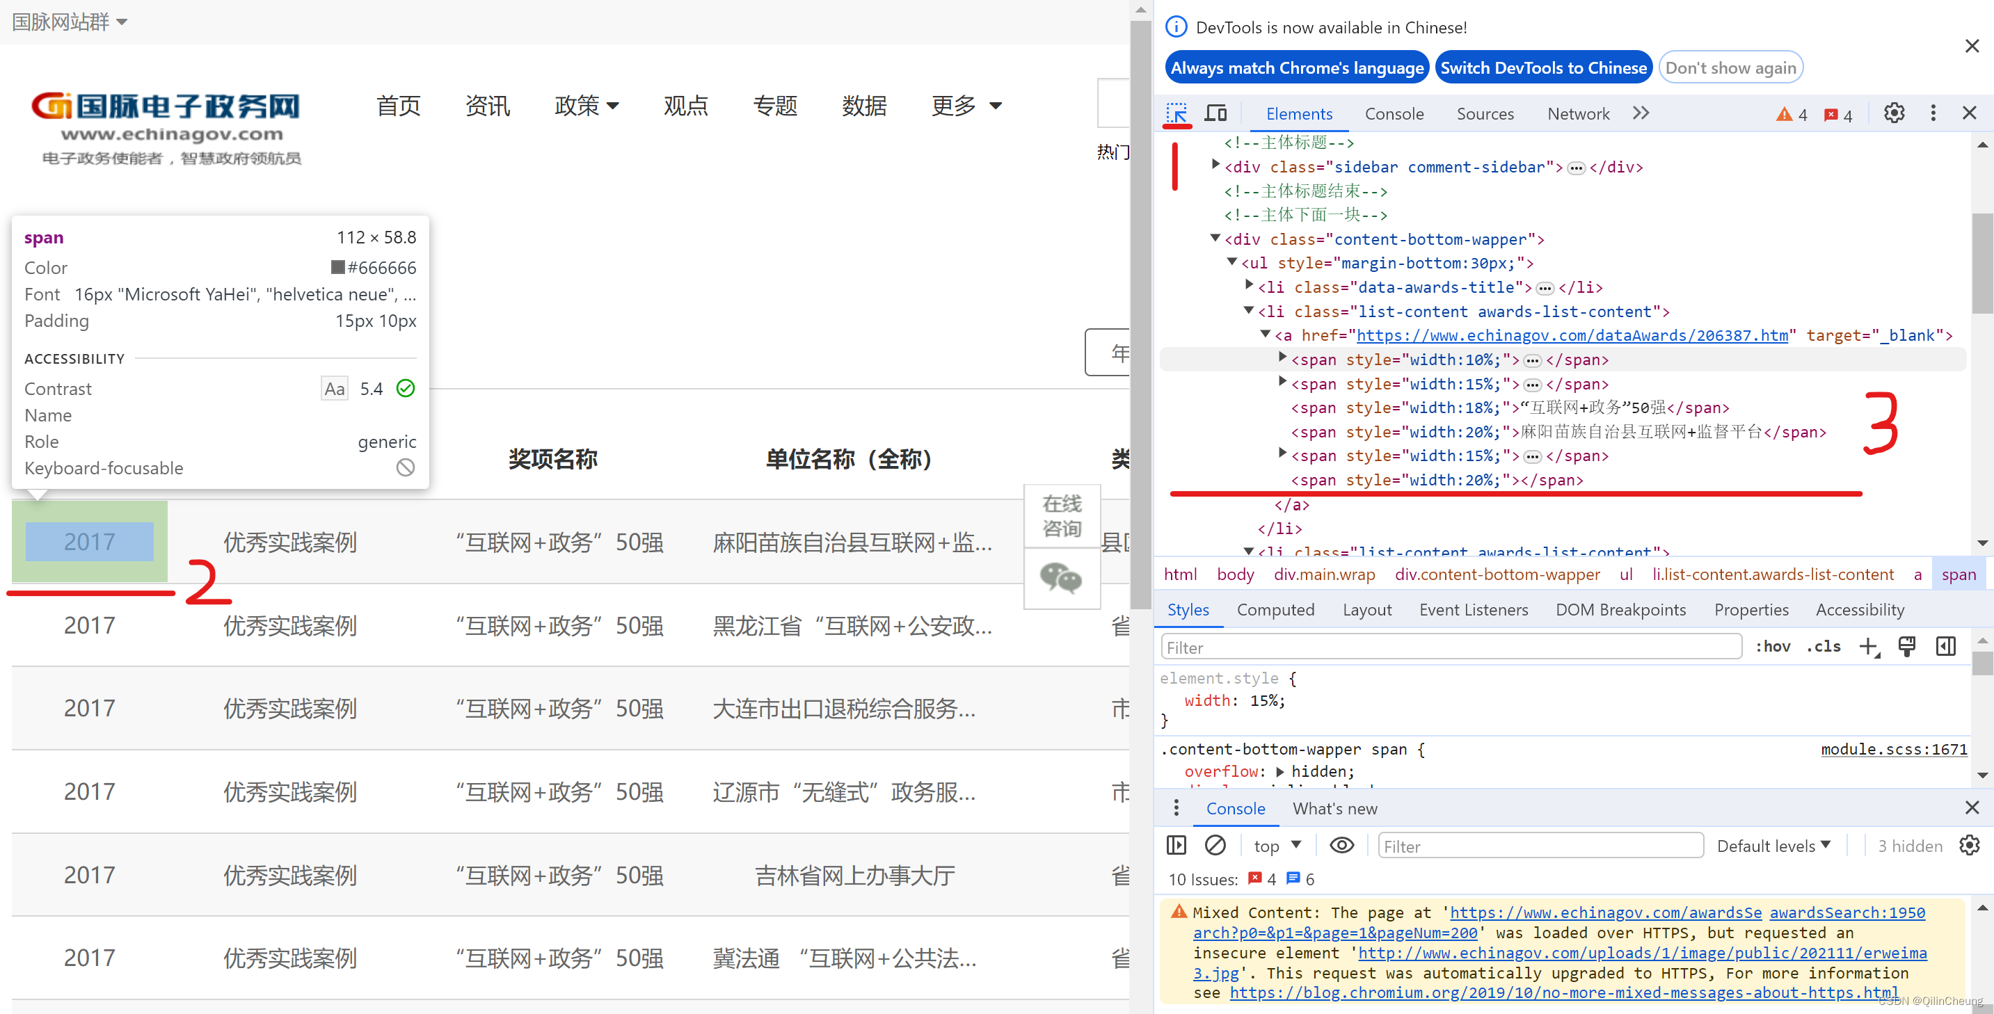Show console sidebar icon
The width and height of the screenshot is (1994, 1014).
pyautogui.click(x=1176, y=845)
